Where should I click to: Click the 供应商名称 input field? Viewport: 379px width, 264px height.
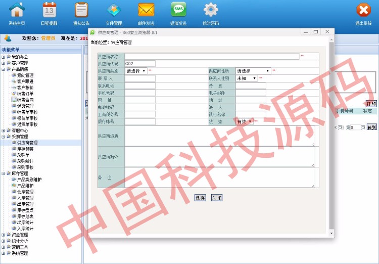(x=212, y=56)
